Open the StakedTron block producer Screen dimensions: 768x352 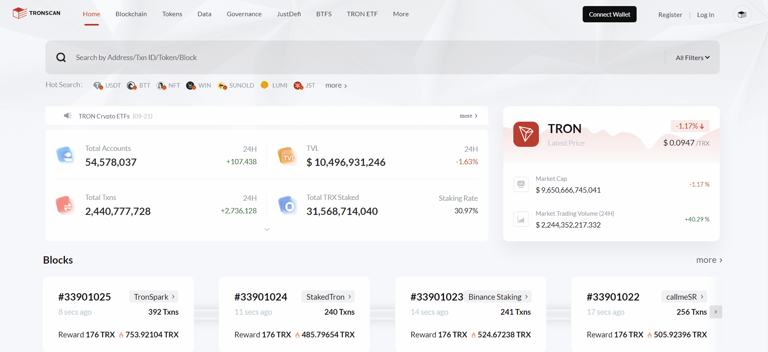pos(328,297)
